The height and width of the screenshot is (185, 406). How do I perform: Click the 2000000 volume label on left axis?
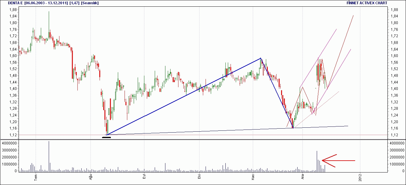(9, 157)
